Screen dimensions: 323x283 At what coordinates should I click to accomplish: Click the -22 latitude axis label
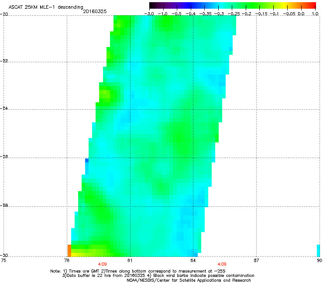(4, 61)
